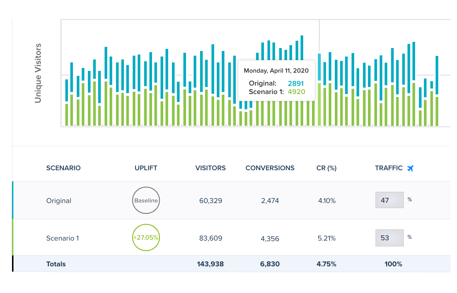This screenshot has width=457, height=293.
Task: Click the highlighted light-green bar under the marker line
Action: tap(319, 105)
